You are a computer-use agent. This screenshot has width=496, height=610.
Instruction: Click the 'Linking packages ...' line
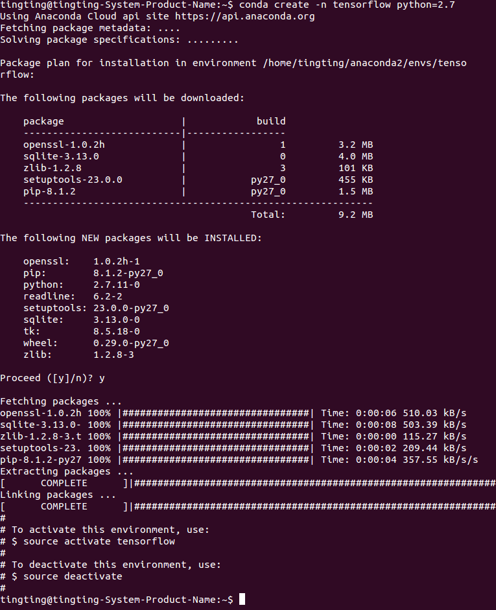pyautogui.click(x=58, y=495)
